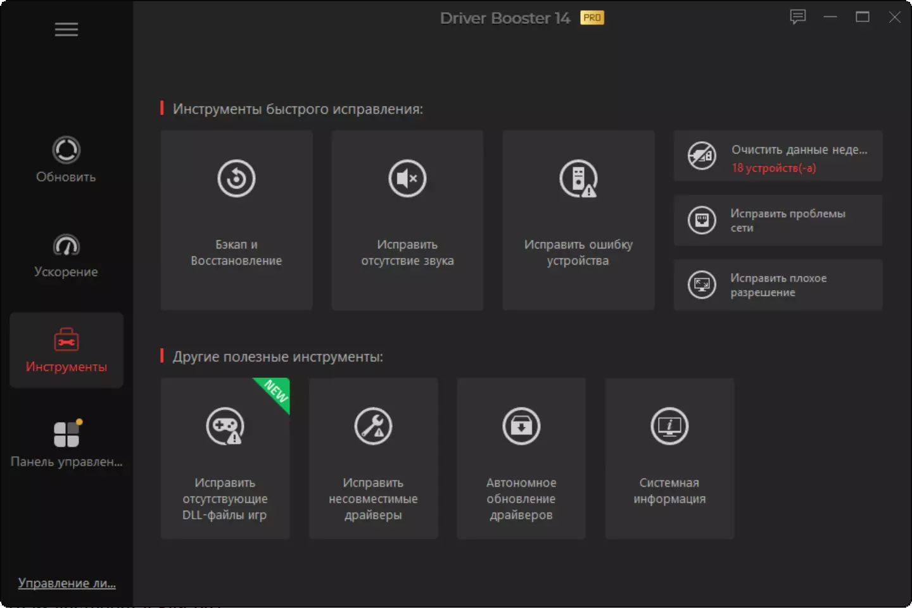Click the bad resolution screen icon

coord(702,285)
